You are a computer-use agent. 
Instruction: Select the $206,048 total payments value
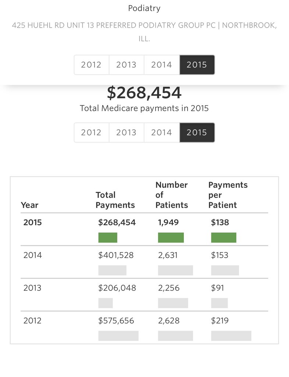[117, 288]
